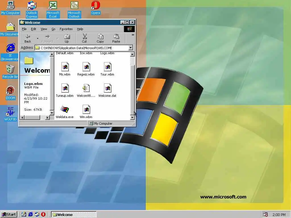Open the View menu
Viewport: 291px width, 218px height.
[44, 29]
